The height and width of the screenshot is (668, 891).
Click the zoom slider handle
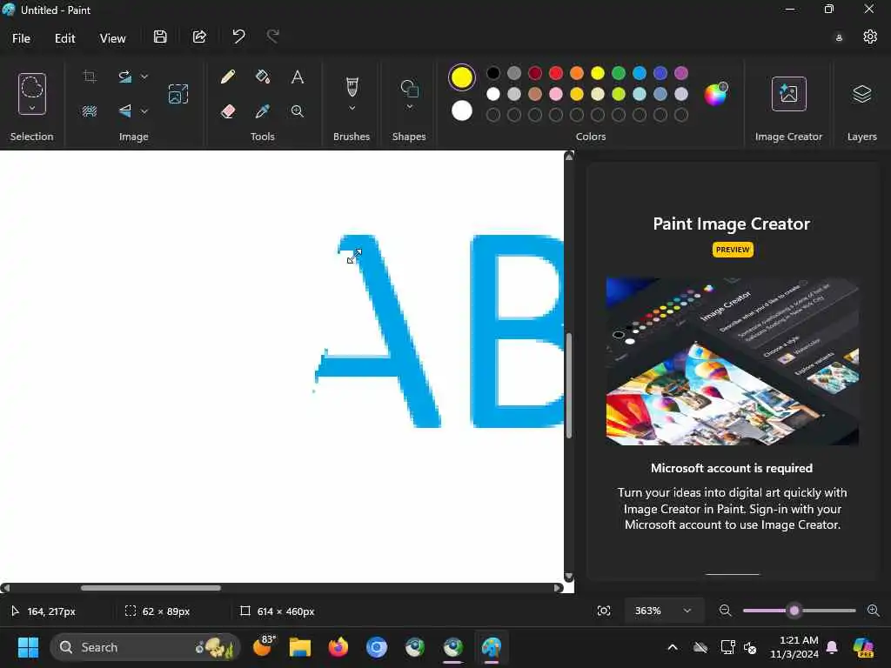[794, 611]
